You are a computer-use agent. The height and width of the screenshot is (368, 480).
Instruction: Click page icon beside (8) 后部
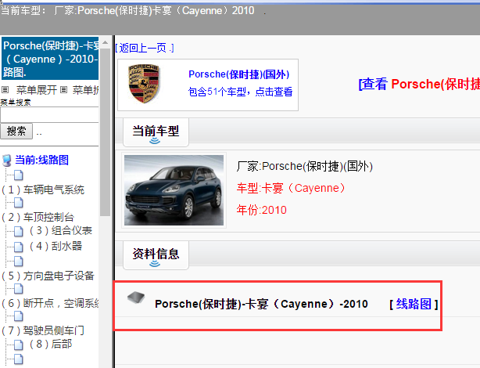pyautogui.click(x=18, y=345)
